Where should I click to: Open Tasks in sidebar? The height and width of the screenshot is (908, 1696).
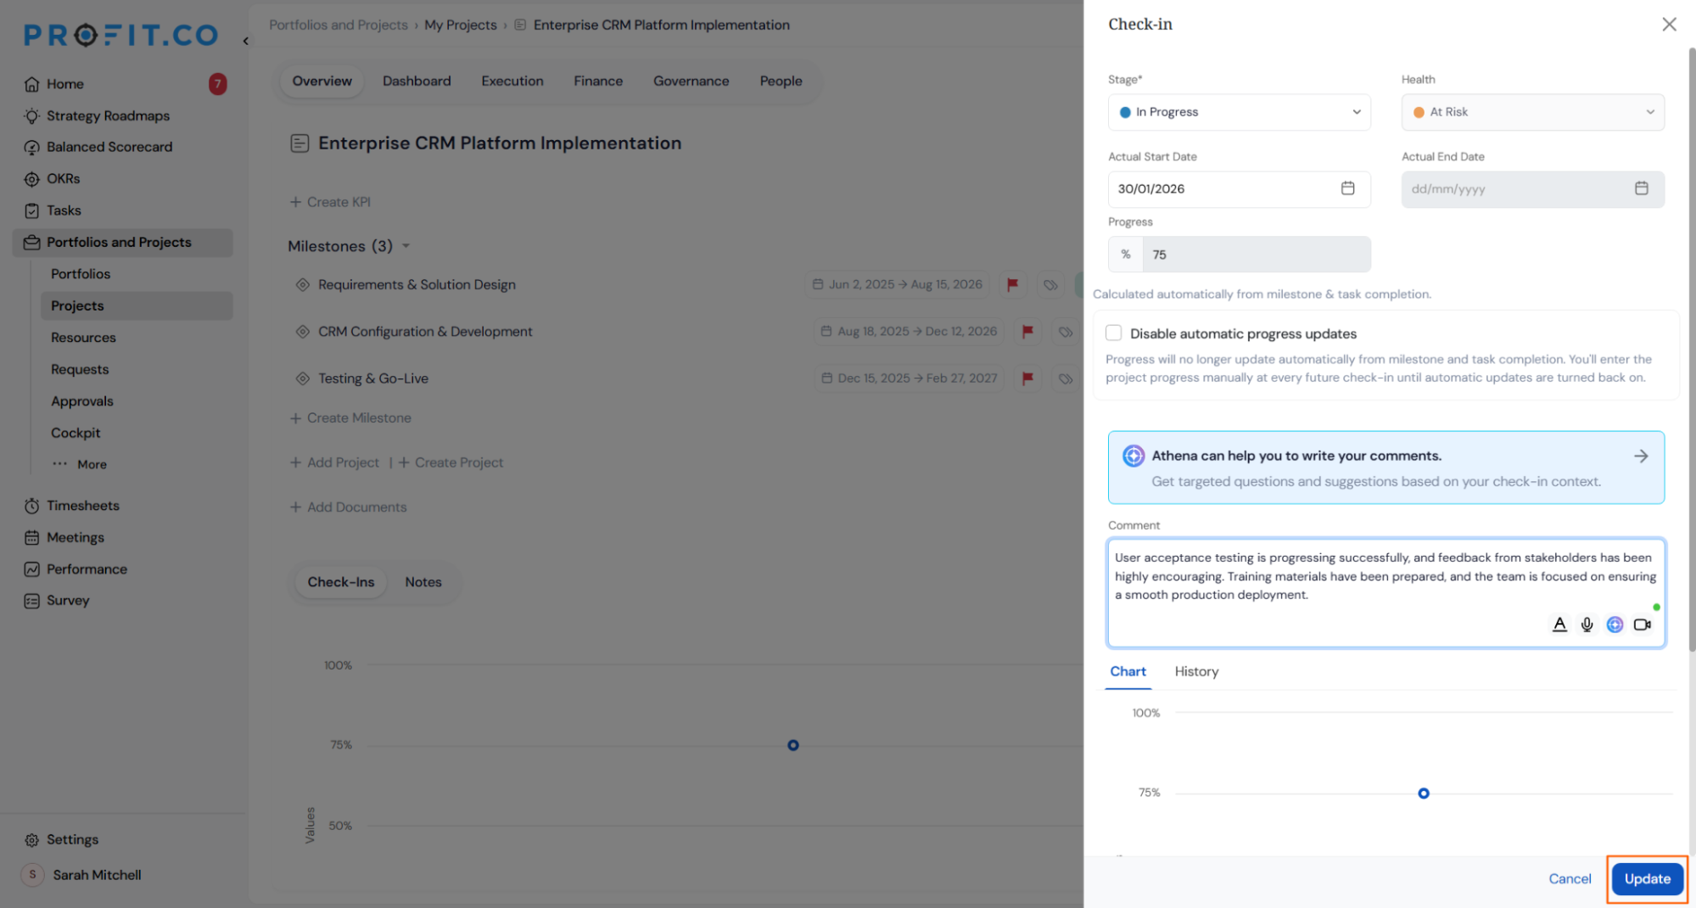point(64,210)
